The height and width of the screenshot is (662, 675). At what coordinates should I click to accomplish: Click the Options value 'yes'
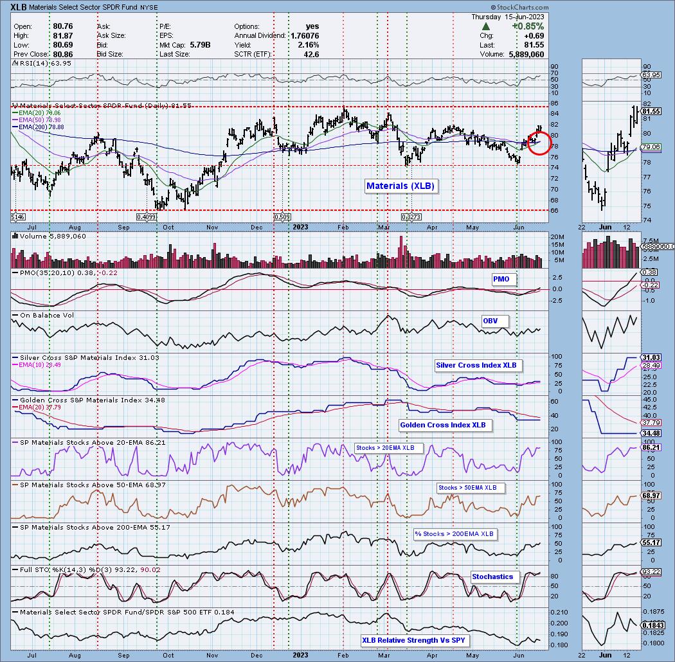pyautogui.click(x=312, y=26)
